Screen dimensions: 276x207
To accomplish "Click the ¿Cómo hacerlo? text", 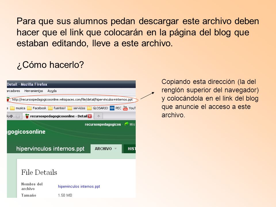I will [x=50, y=65].
